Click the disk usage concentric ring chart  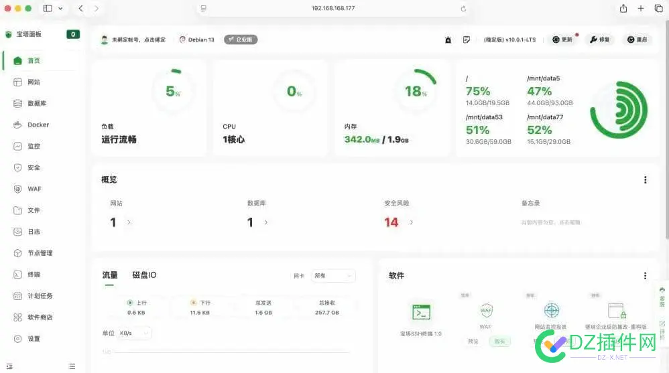point(619,110)
